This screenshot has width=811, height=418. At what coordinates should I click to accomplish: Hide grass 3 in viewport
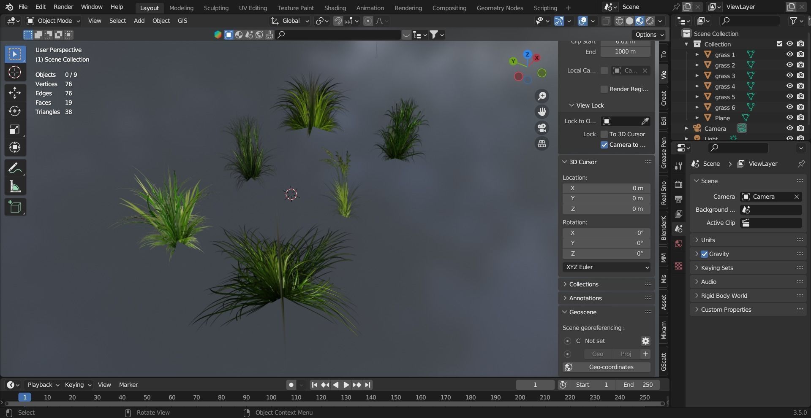789,76
